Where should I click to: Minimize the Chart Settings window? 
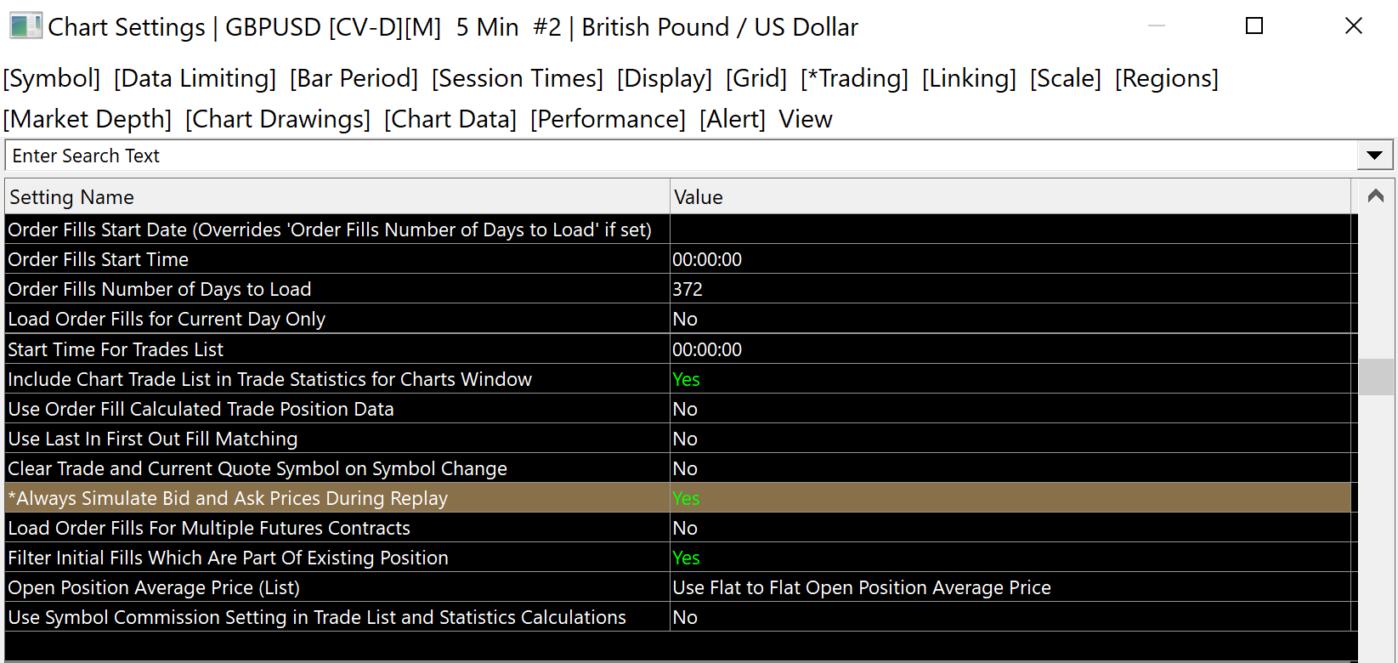coord(1156,26)
